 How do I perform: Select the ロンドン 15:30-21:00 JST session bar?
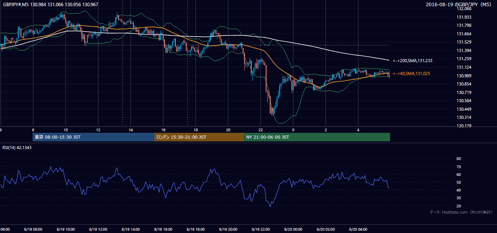point(199,137)
